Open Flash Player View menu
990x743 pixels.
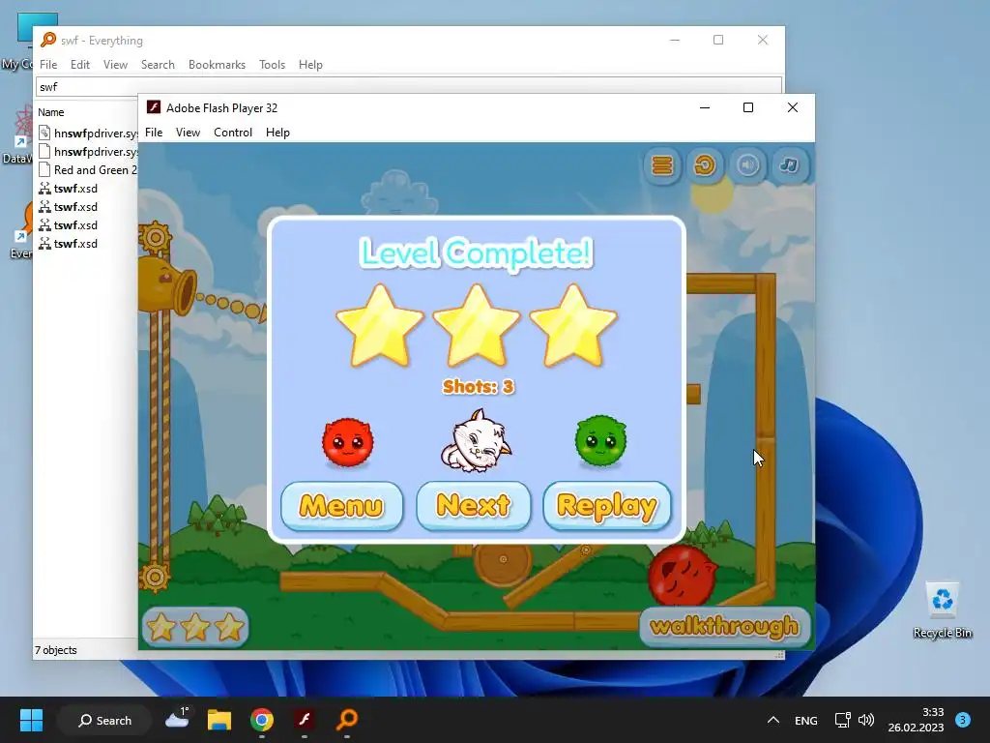188,132
